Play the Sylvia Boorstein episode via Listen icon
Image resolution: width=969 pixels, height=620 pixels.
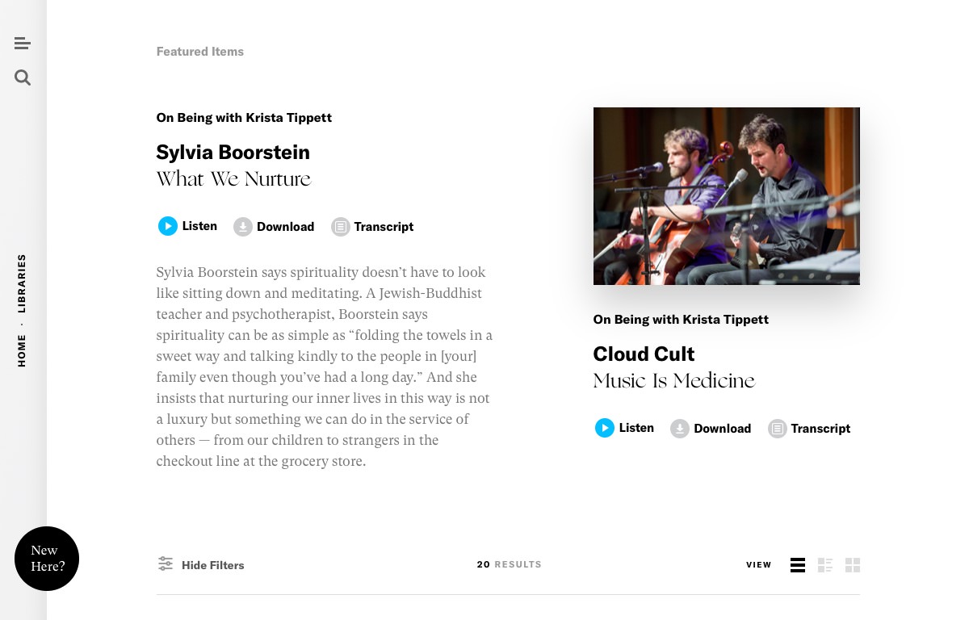coord(167,226)
